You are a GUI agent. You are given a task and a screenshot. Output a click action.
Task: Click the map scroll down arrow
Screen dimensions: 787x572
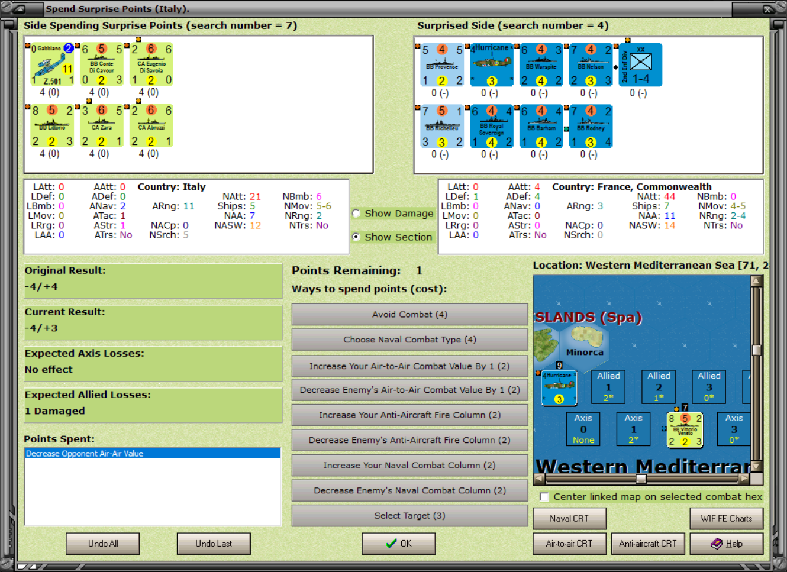tap(756, 466)
